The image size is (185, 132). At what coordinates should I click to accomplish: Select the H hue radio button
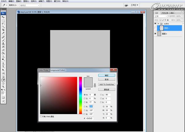coord(85,95)
